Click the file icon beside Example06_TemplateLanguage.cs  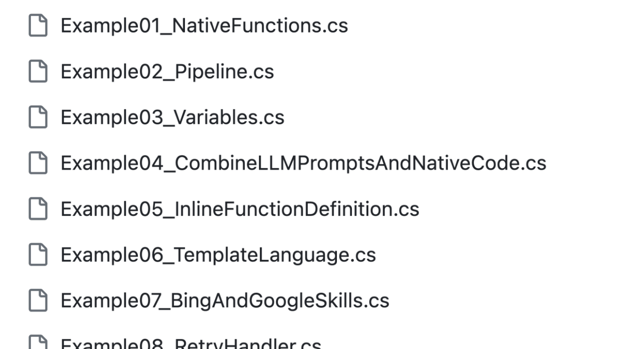(x=37, y=254)
